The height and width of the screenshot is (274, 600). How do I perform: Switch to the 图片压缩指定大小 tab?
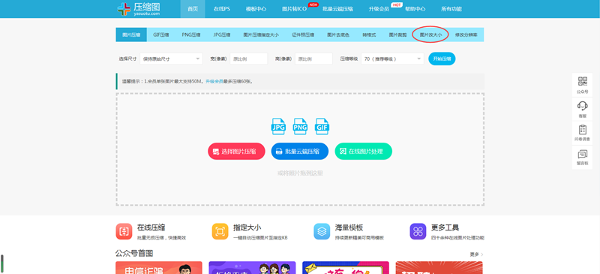coord(261,35)
